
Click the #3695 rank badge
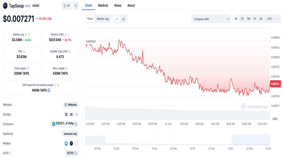coord(36,6)
